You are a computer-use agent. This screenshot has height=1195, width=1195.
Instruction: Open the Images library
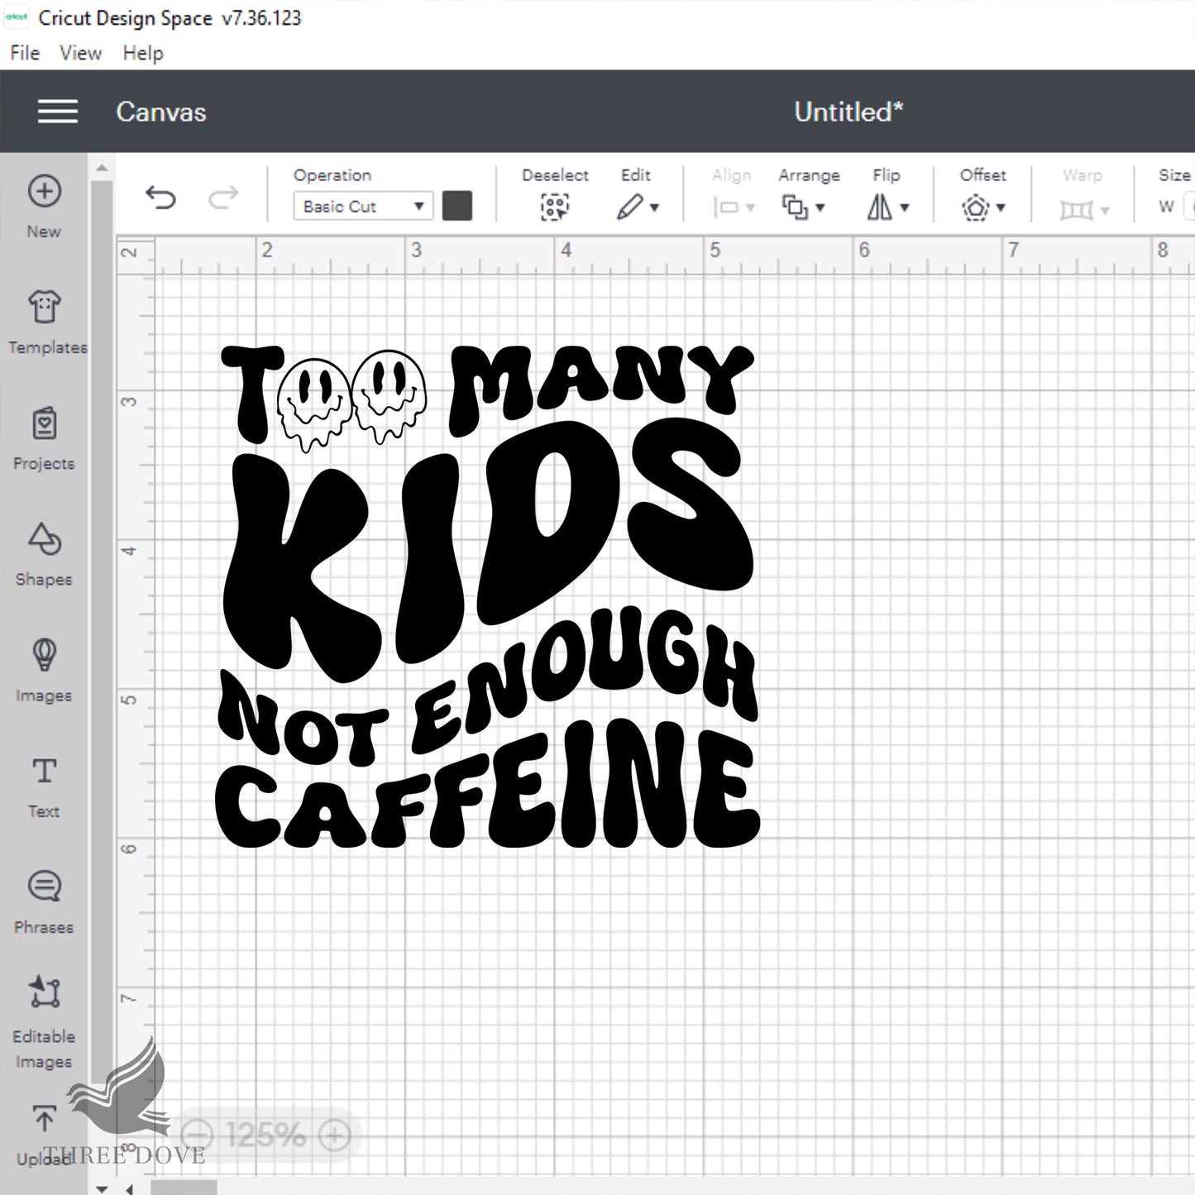coord(44,670)
